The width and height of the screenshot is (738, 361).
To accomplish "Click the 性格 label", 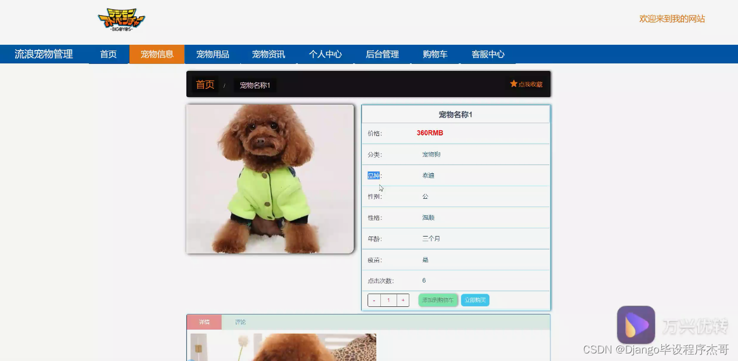I will 375,217.
